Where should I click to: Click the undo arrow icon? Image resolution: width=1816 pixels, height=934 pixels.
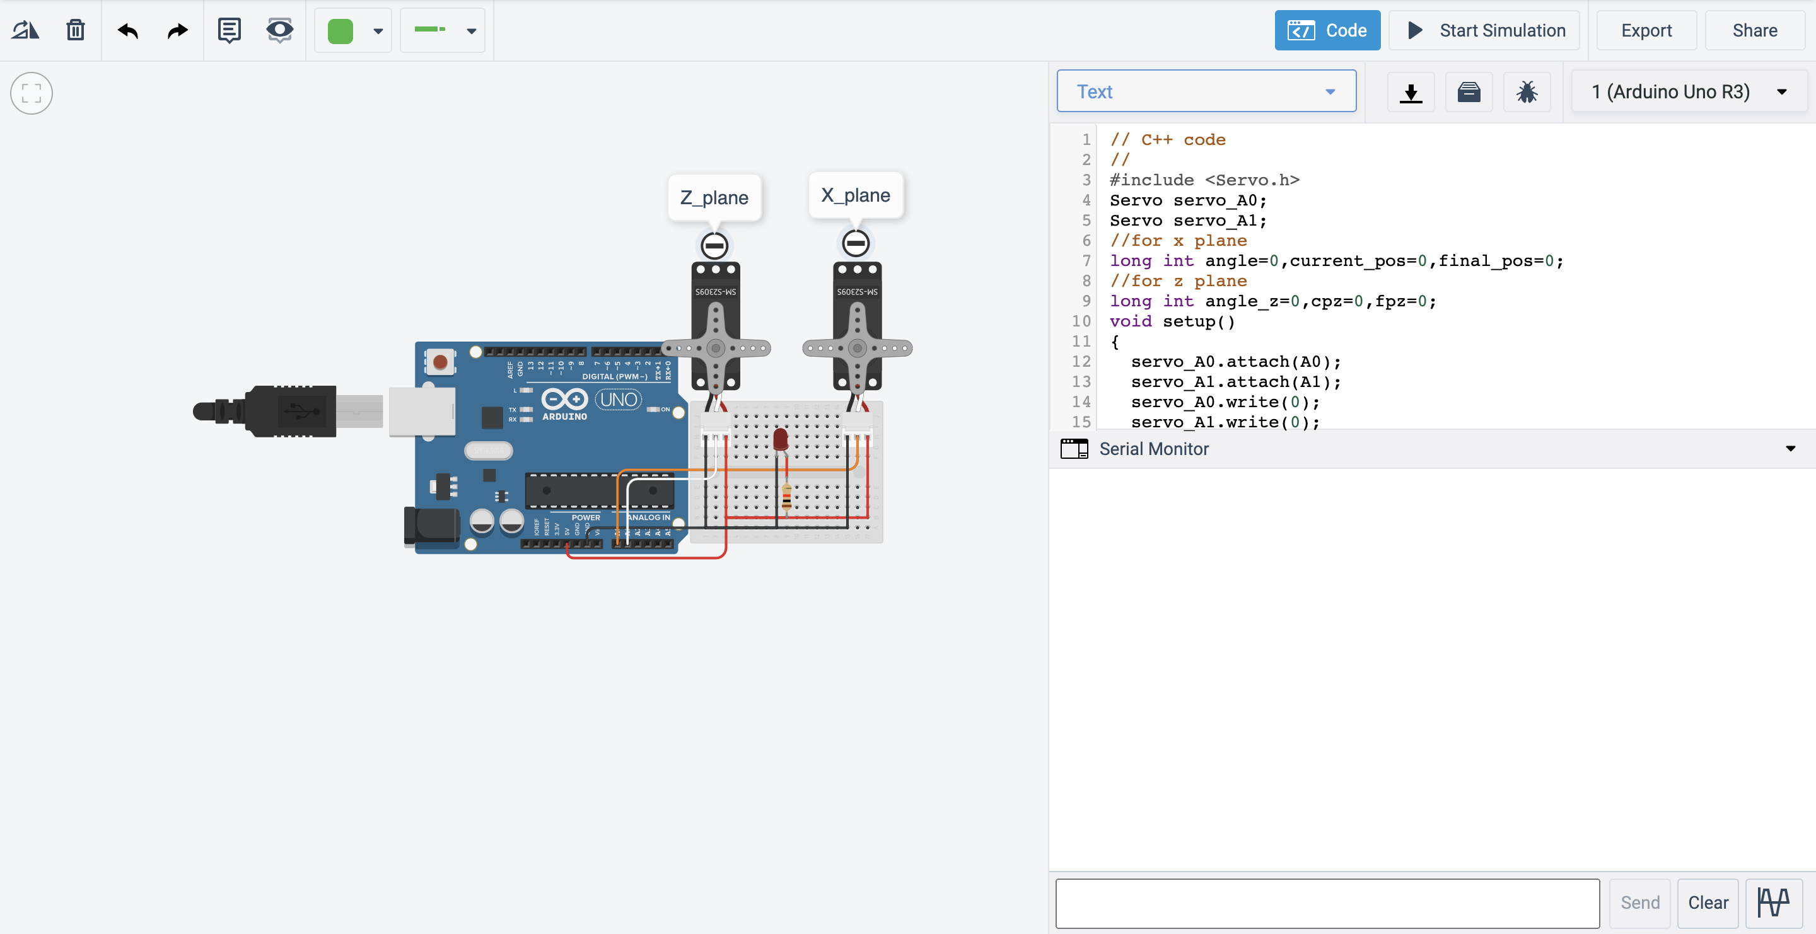coord(127,30)
